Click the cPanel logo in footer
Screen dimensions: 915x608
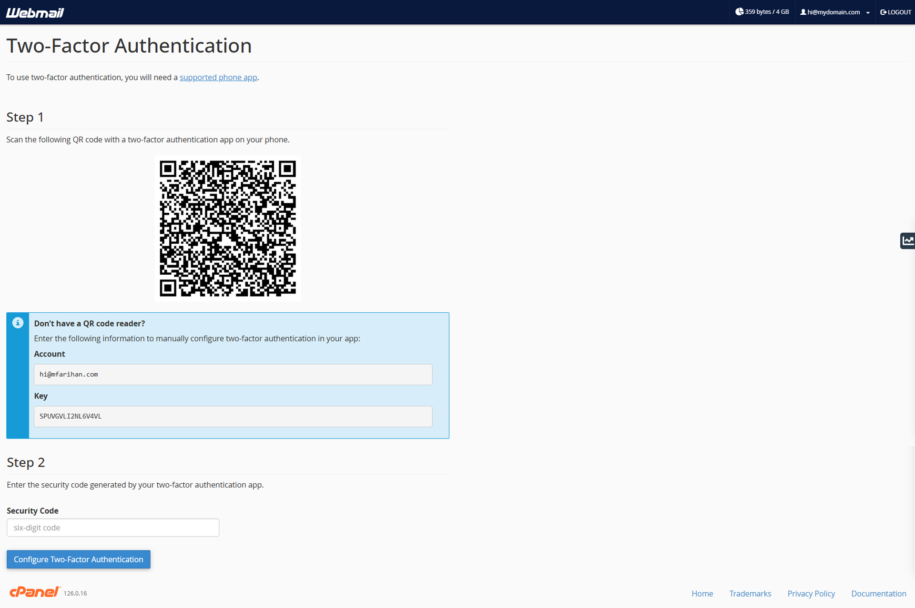tap(35, 592)
